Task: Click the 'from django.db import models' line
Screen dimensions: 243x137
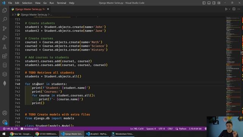Action: pos(50,118)
